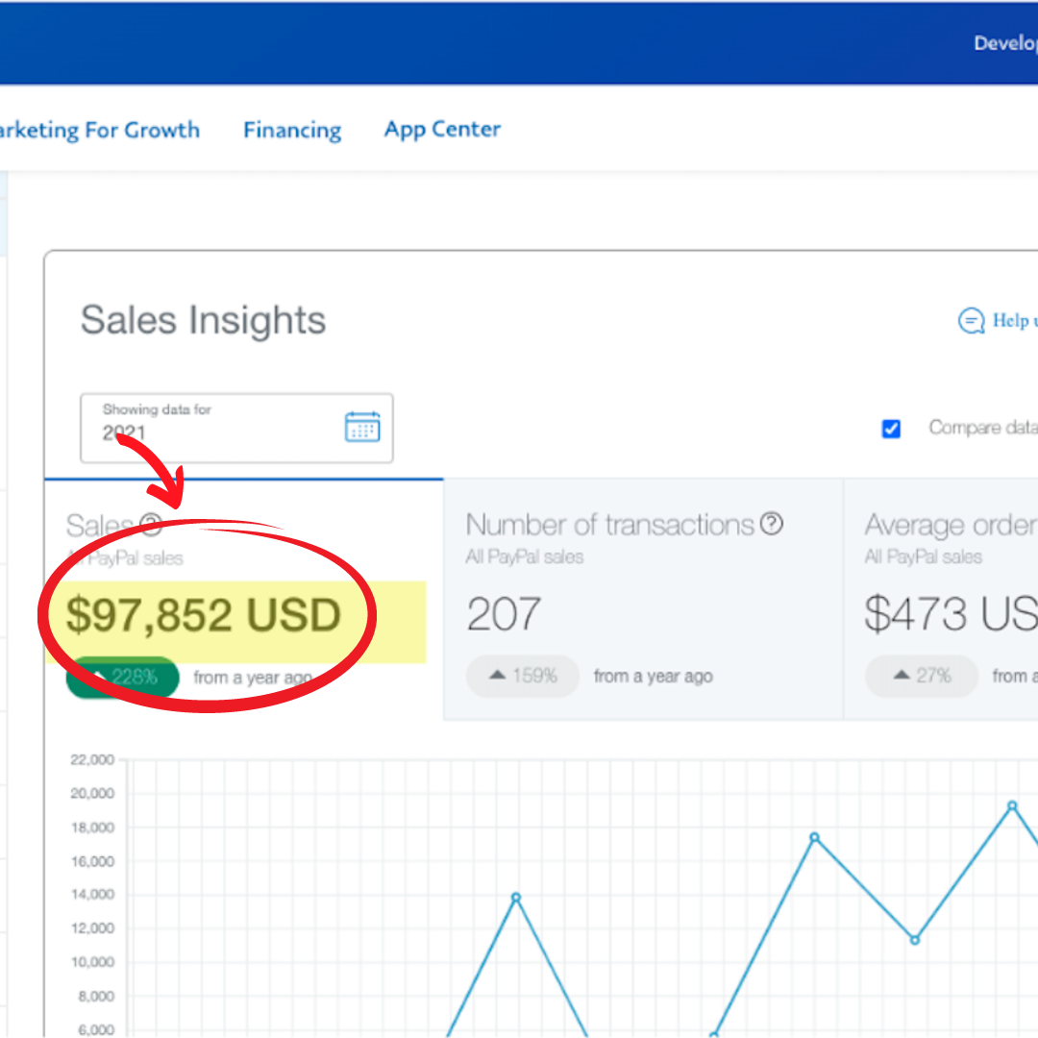Image resolution: width=1038 pixels, height=1038 pixels.
Task: Click the 27% up-arrow badge
Action: pos(921,677)
